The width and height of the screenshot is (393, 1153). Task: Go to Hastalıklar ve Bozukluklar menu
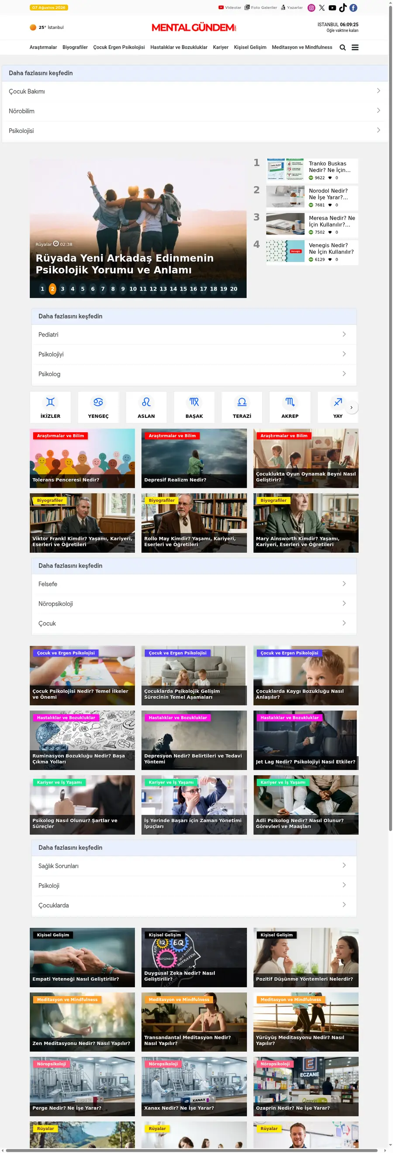click(x=179, y=47)
